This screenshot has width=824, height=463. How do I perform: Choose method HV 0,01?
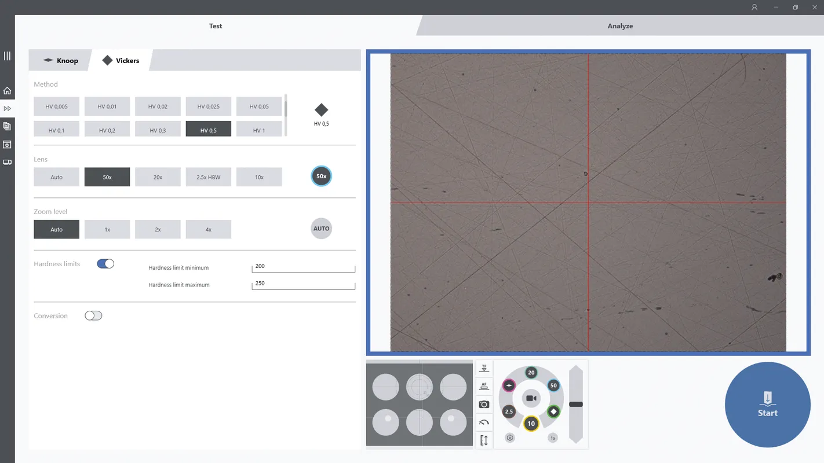pos(107,106)
